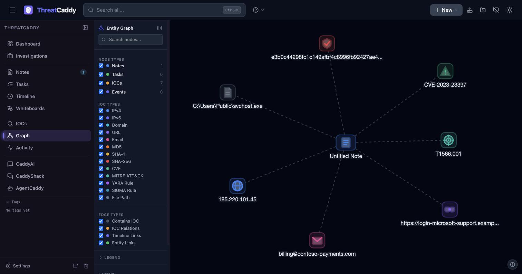Screen dimensions: 522x274
Task: Uncheck the IOCs node type checkbox
Action: [x=101, y=83]
